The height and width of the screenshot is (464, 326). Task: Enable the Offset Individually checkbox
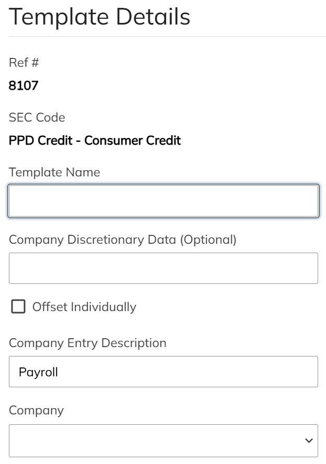pyautogui.click(x=18, y=307)
